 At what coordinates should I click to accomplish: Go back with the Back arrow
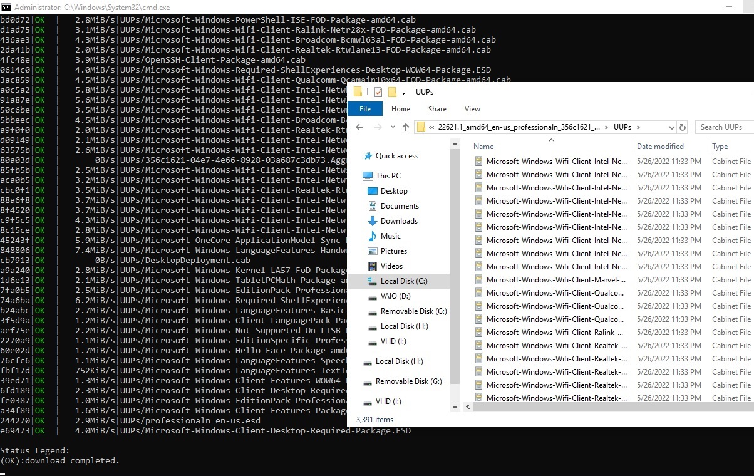(359, 127)
